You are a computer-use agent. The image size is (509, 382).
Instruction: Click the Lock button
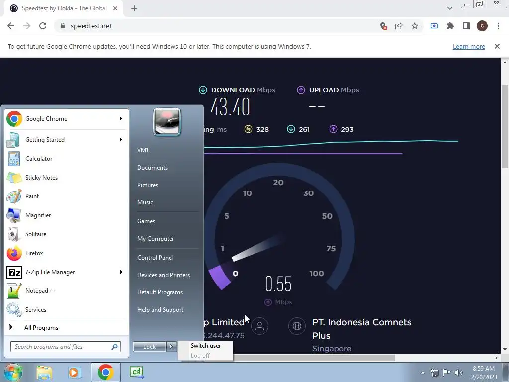click(x=150, y=347)
